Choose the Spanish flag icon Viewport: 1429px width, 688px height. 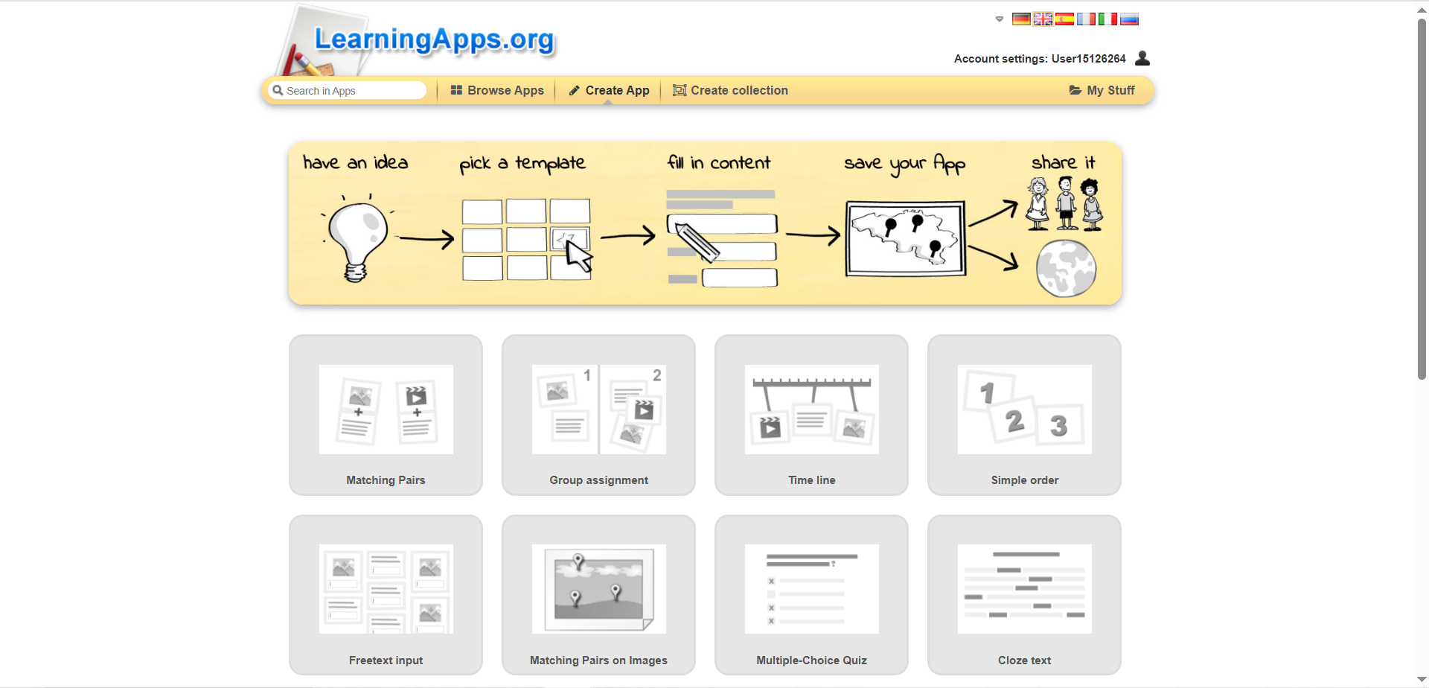1064,19
